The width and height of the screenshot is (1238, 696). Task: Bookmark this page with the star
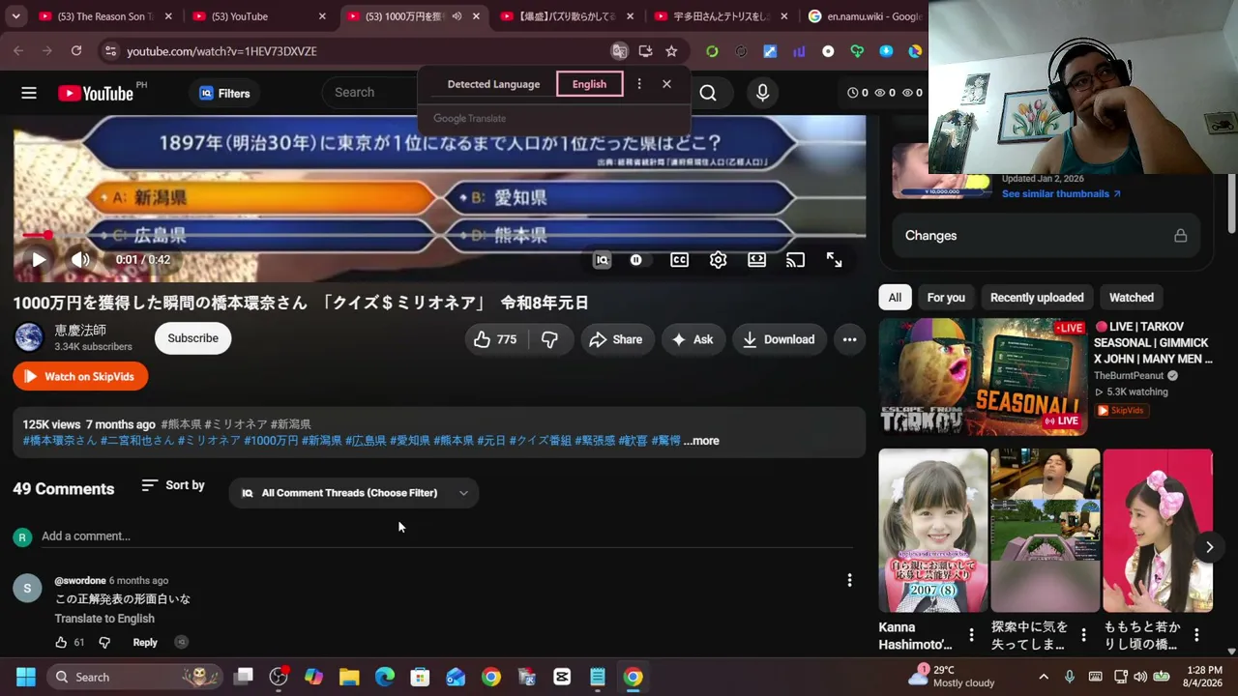coord(671,51)
